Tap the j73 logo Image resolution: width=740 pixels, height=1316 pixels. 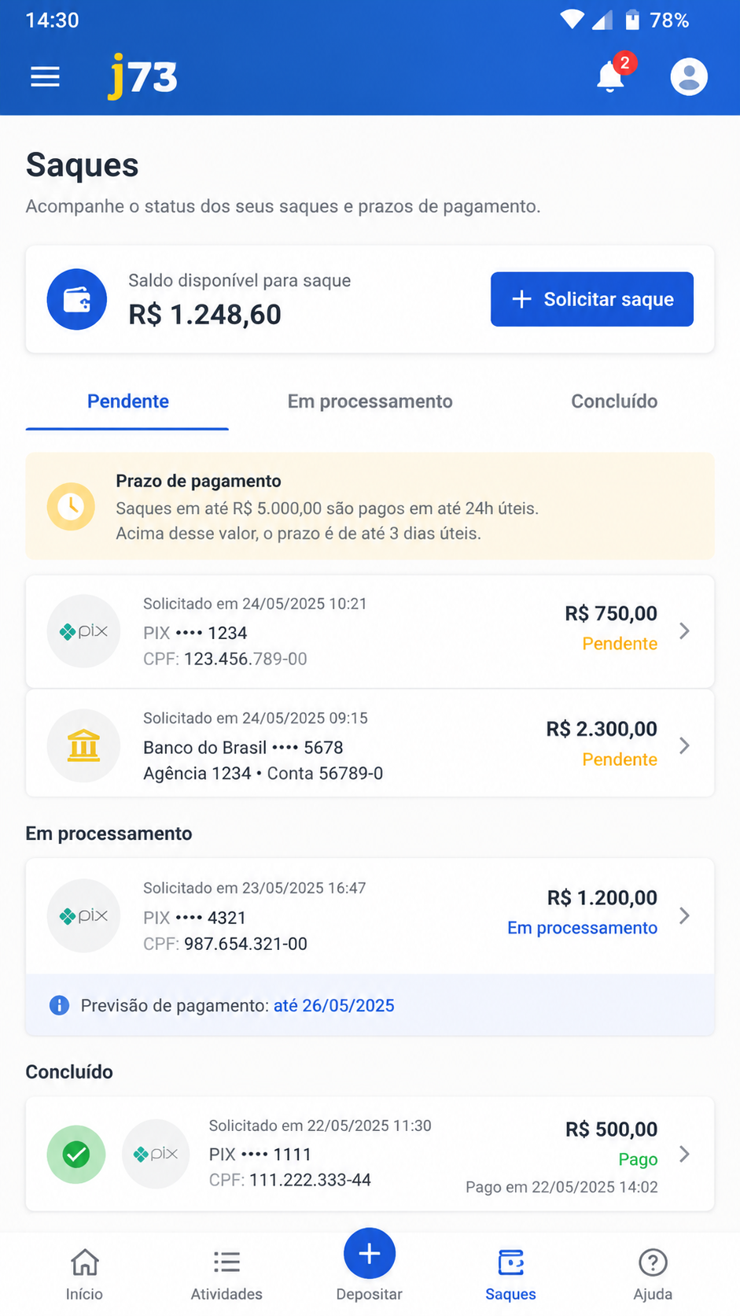coord(142,76)
